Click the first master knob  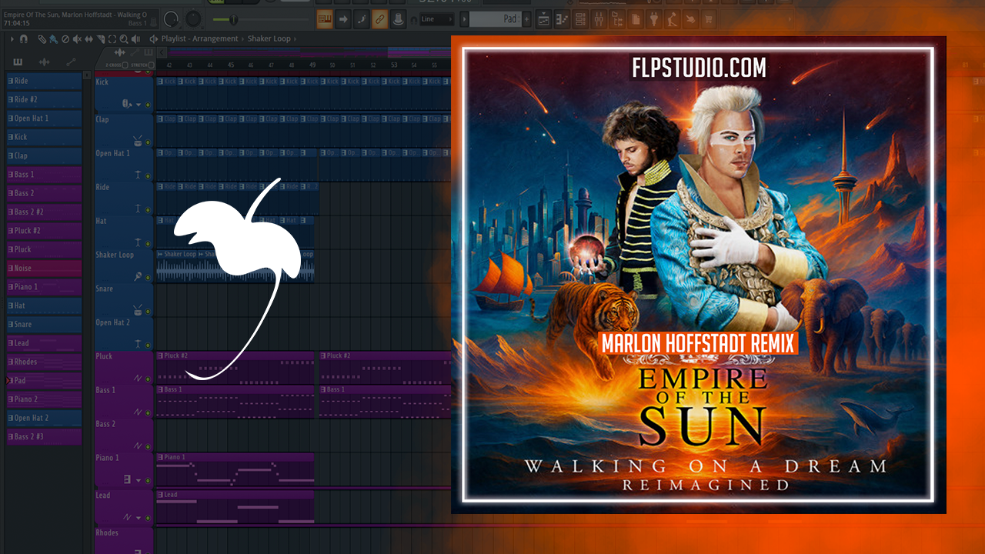(171, 19)
